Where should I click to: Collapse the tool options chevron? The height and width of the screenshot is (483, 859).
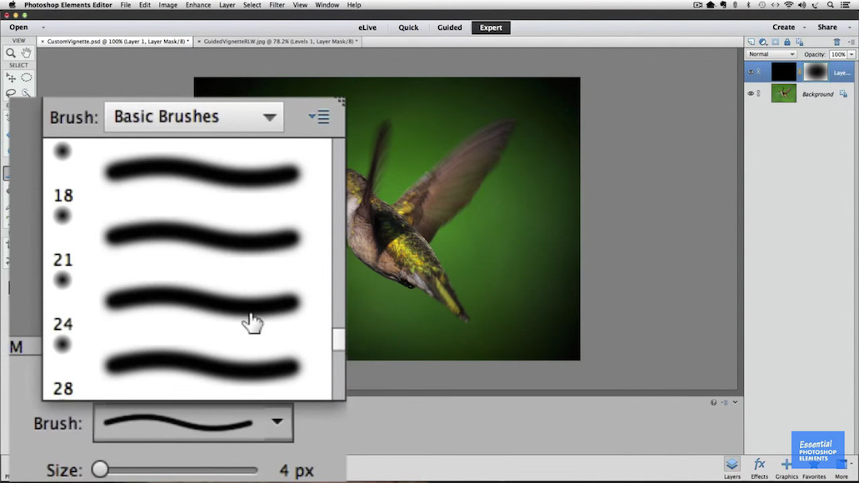tap(735, 402)
